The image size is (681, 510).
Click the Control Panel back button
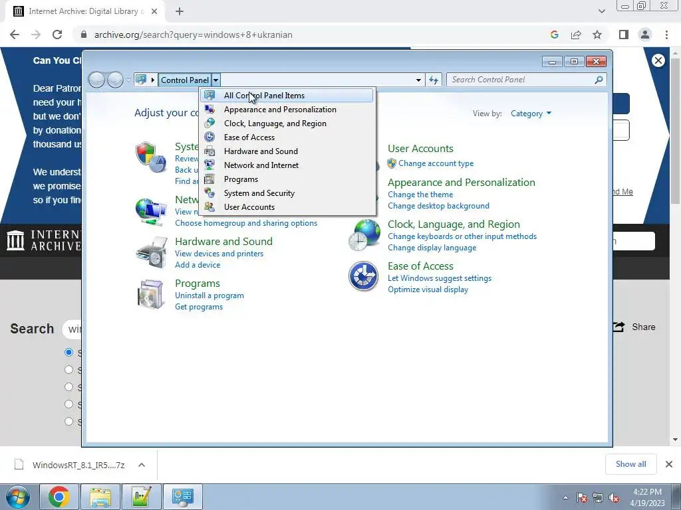pyautogui.click(x=96, y=80)
